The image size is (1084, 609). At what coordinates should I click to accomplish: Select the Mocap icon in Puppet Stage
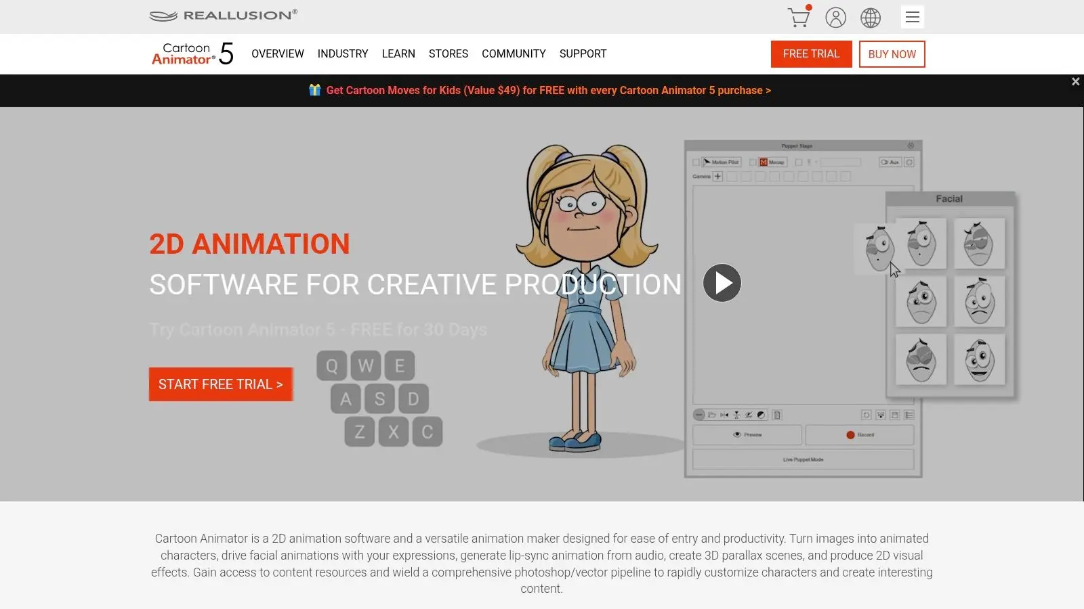tap(764, 162)
